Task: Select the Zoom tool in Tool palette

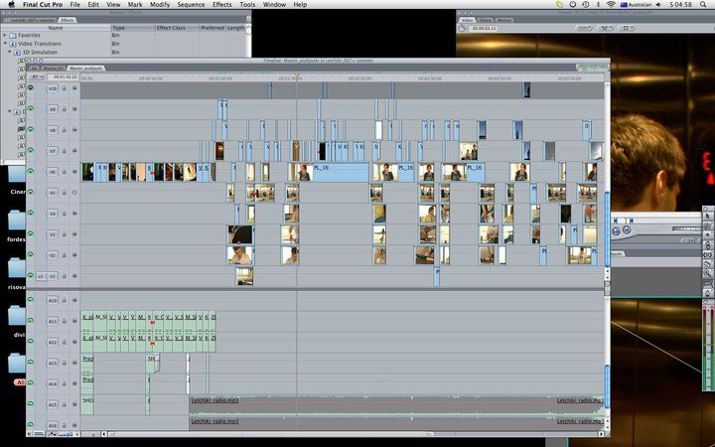Action: click(x=708, y=273)
